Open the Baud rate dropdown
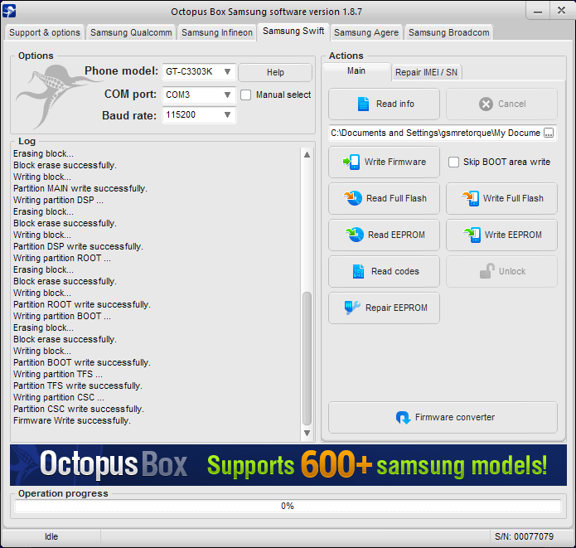Image resolution: width=576 pixels, height=548 pixels. [227, 114]
